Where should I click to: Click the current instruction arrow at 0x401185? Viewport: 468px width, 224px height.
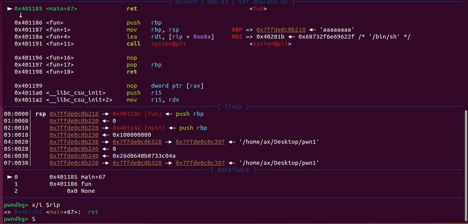10,8
